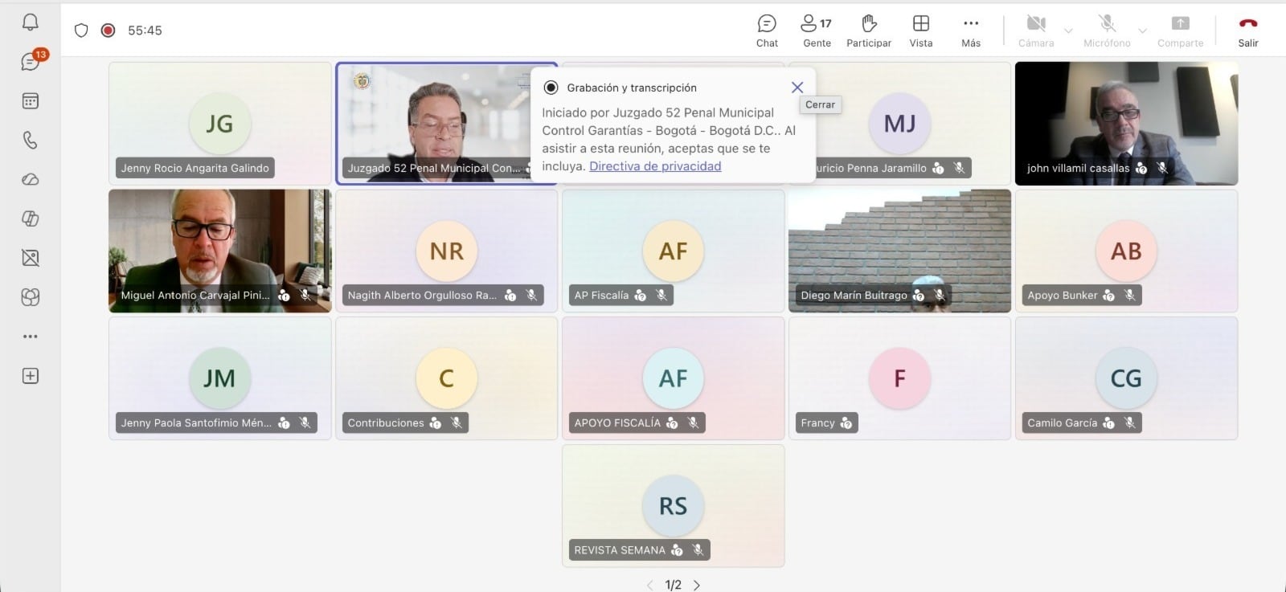Click muted mic icon on AP Fiscalía
Viewport: 1286px width, 592px height.
661,295
